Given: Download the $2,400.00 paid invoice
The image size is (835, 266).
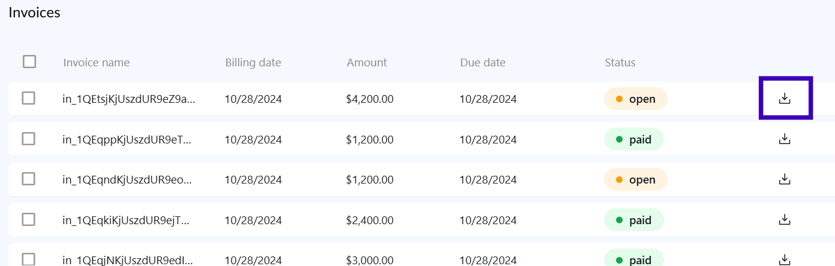Looking at the screenshot, I should 785,220.
